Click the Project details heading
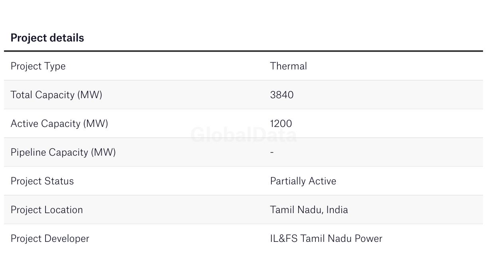 (48, 38)
